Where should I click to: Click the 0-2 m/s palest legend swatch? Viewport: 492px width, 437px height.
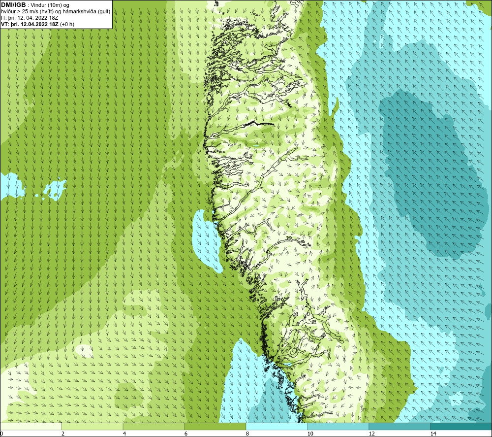coord(31,426)
